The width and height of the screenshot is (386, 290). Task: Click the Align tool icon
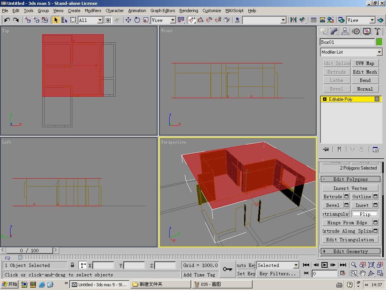(302, 20)
